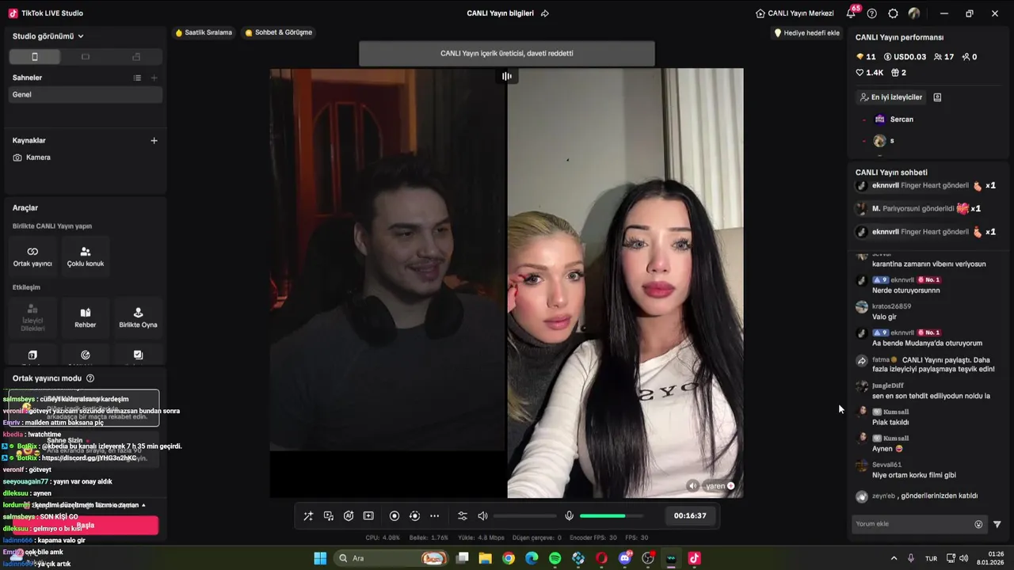Add a new source in Kaynaklar
1014x570 pixels.
[154, 140]
